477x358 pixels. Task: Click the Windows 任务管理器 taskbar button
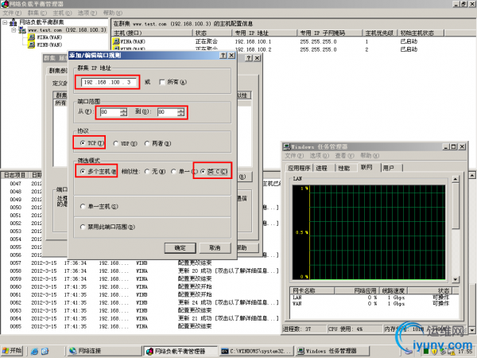[332, 351]
